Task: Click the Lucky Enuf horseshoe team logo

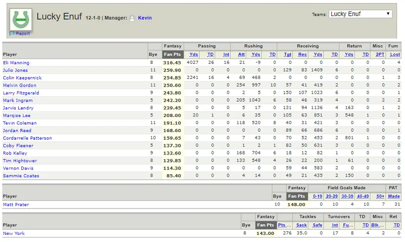Action: click(x=21, y=19)
